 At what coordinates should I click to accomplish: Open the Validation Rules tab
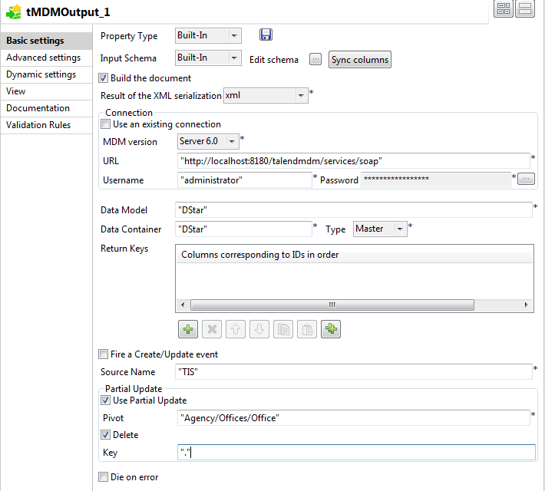38,125
